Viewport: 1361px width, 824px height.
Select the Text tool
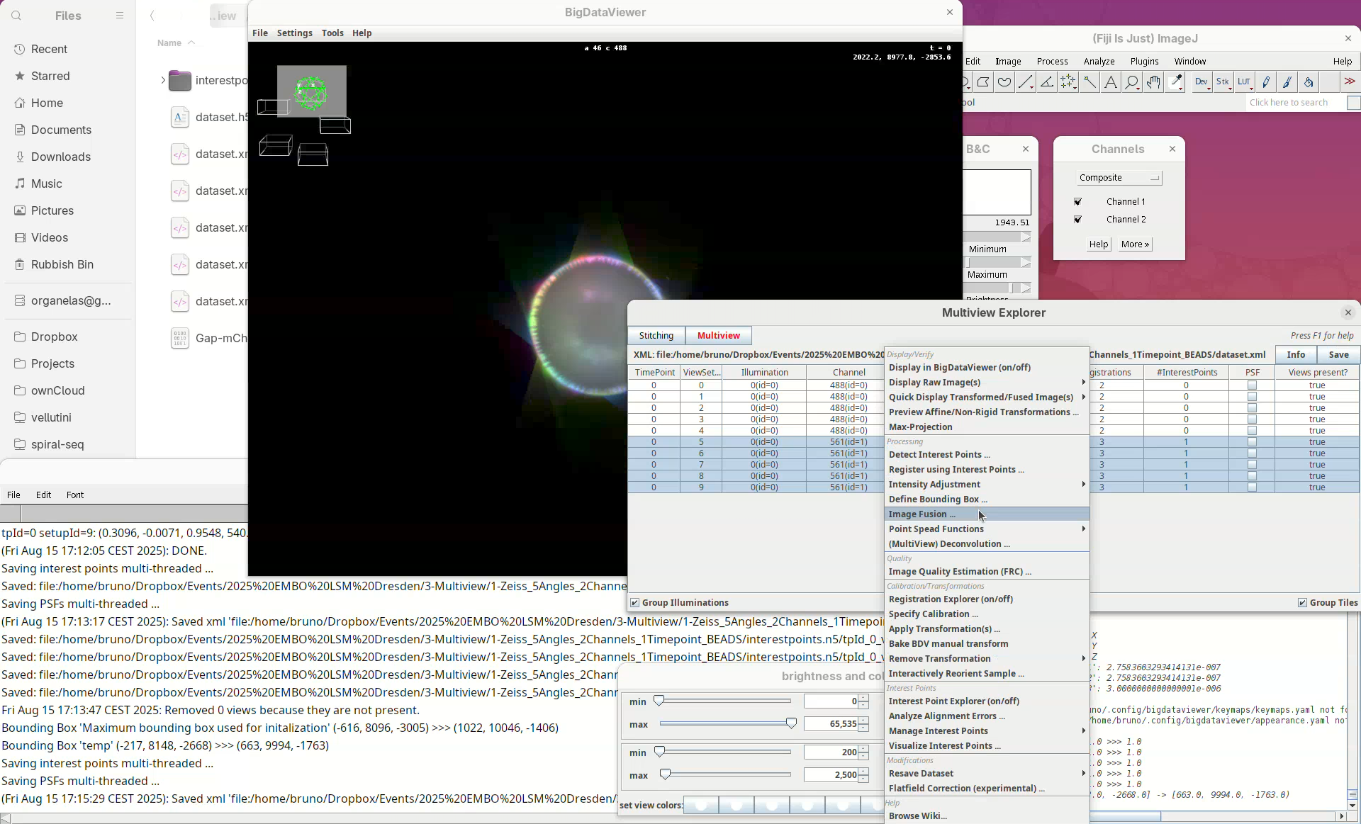click(x=1111, y=82)
